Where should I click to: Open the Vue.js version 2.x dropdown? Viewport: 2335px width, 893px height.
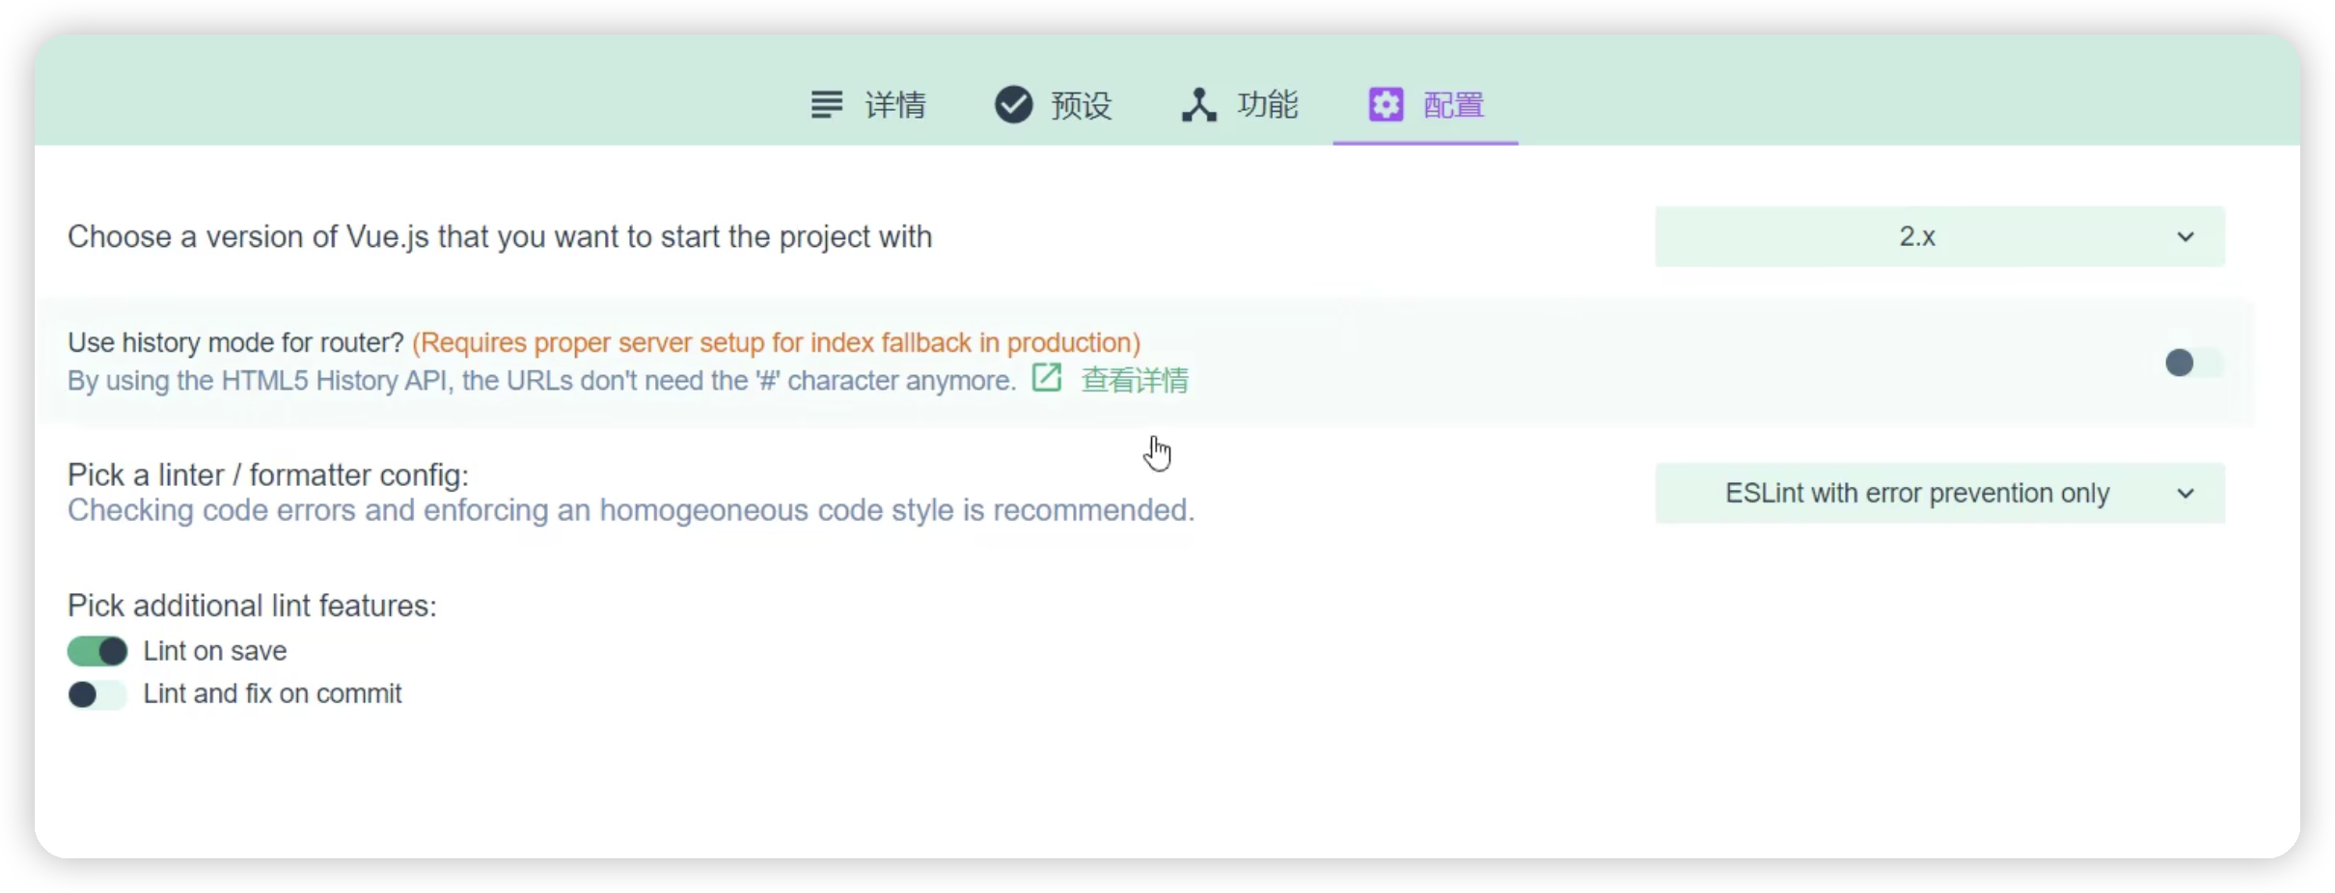1939,237
